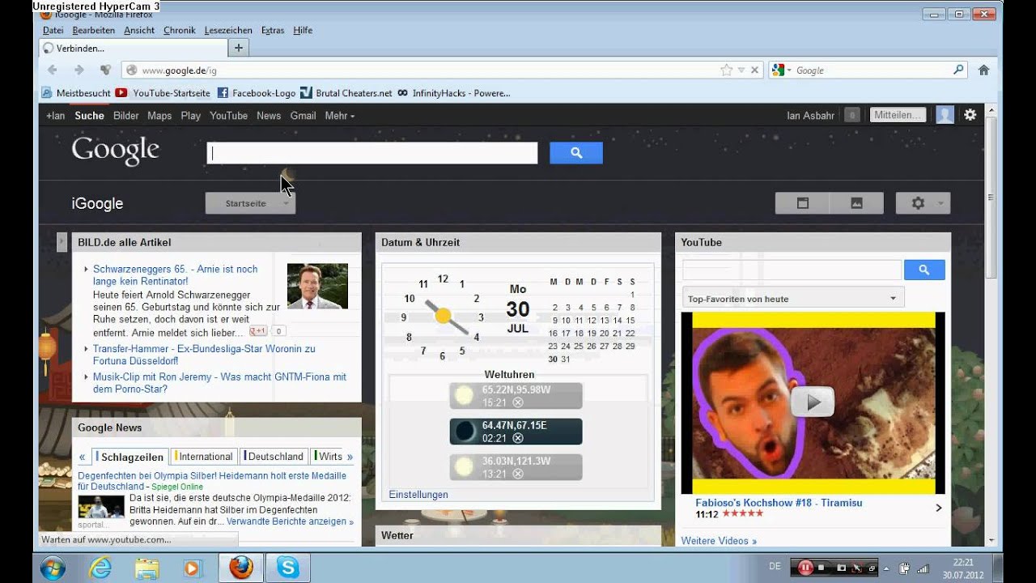Open Windows Media Player taskbar icon

click(192, 568)
